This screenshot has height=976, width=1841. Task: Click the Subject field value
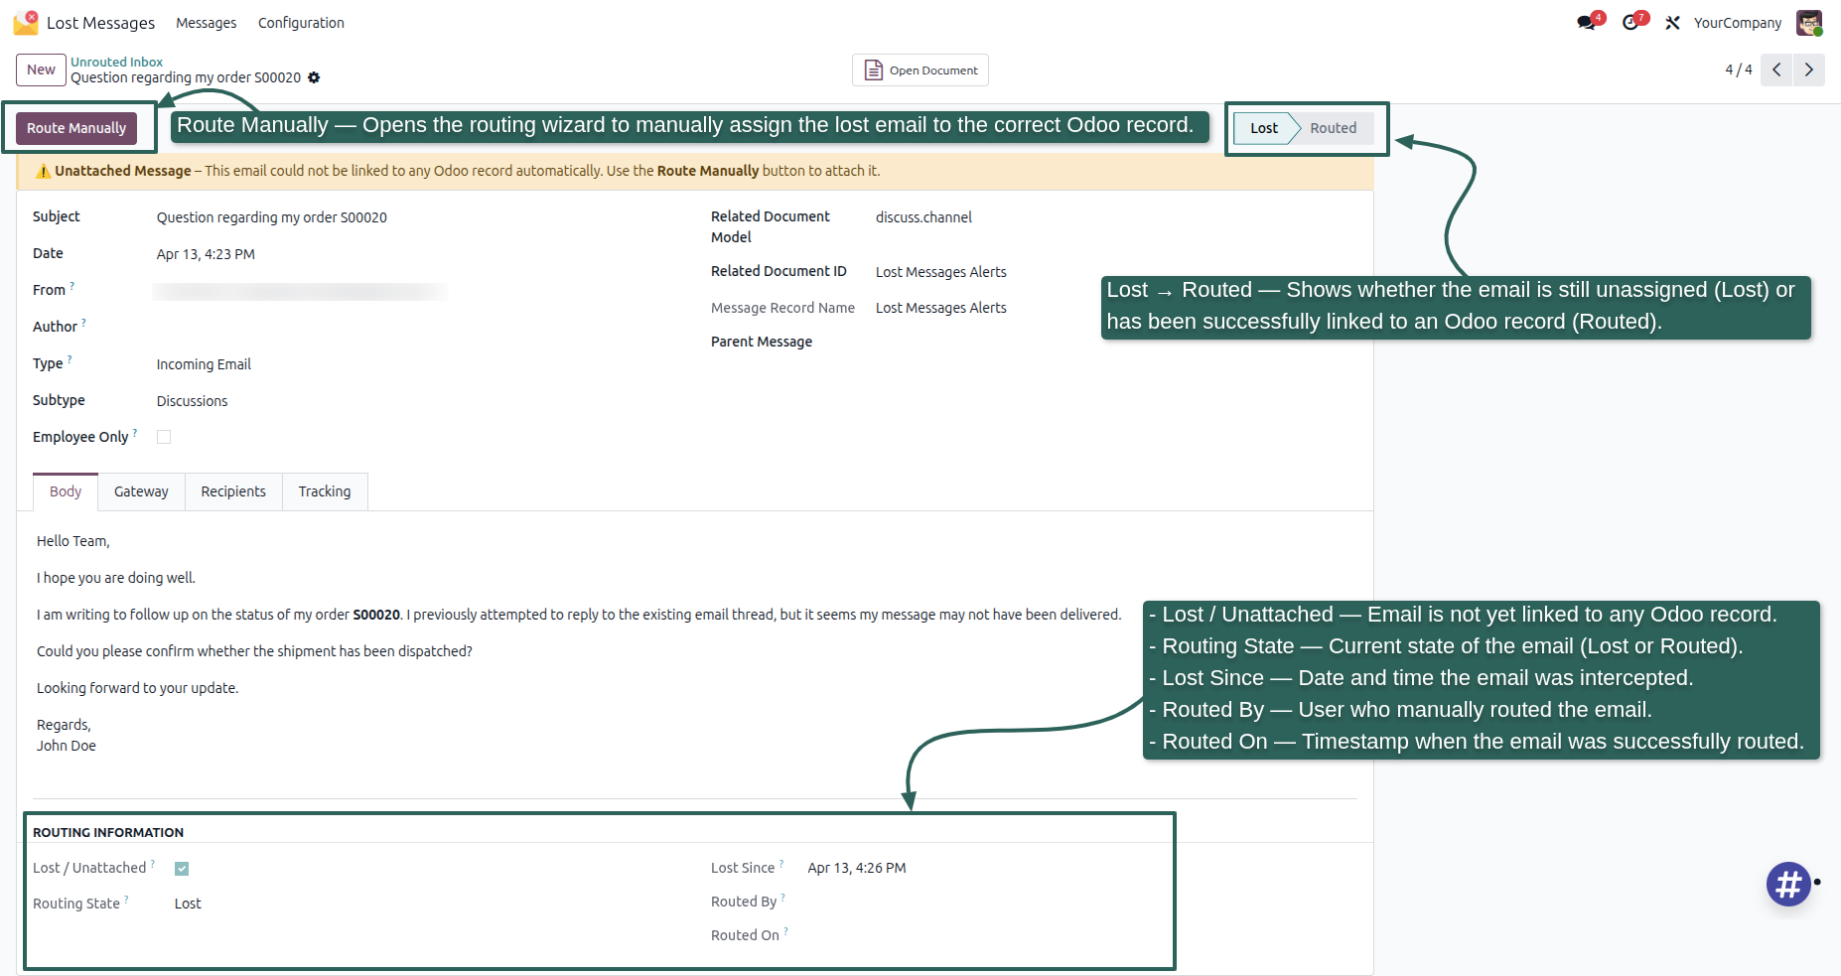click(272, 217)
